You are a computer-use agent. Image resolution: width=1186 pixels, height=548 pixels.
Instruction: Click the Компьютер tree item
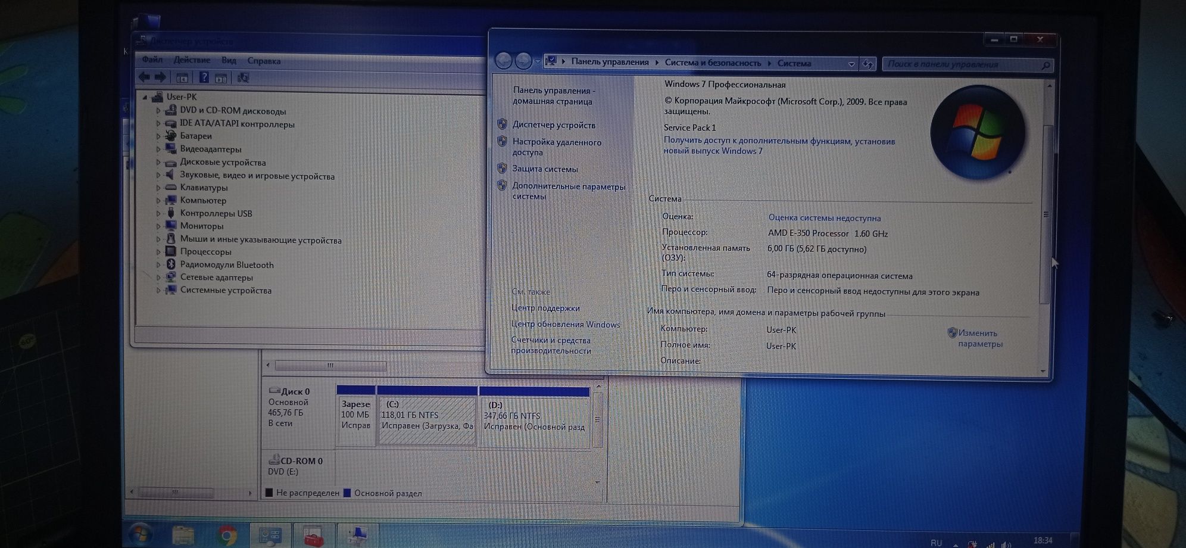pos(203,200)
